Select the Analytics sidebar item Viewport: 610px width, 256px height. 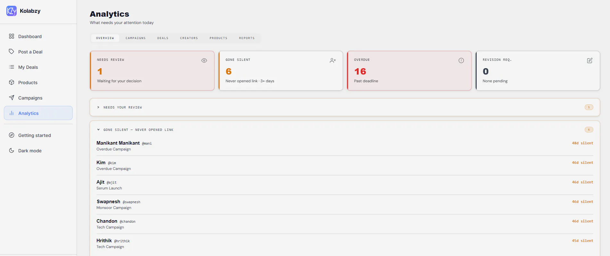(x=38, y=113)
